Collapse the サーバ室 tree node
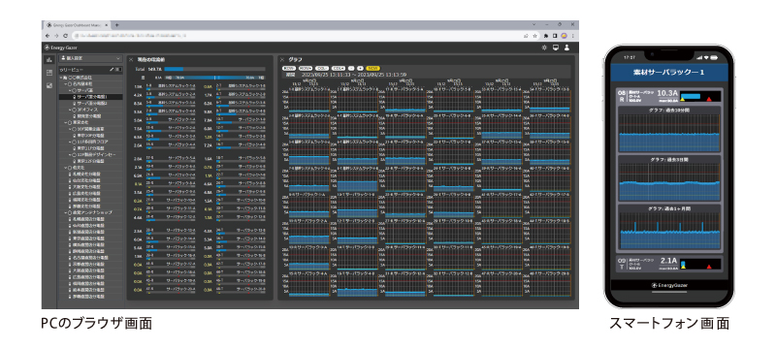 point(70,90)
